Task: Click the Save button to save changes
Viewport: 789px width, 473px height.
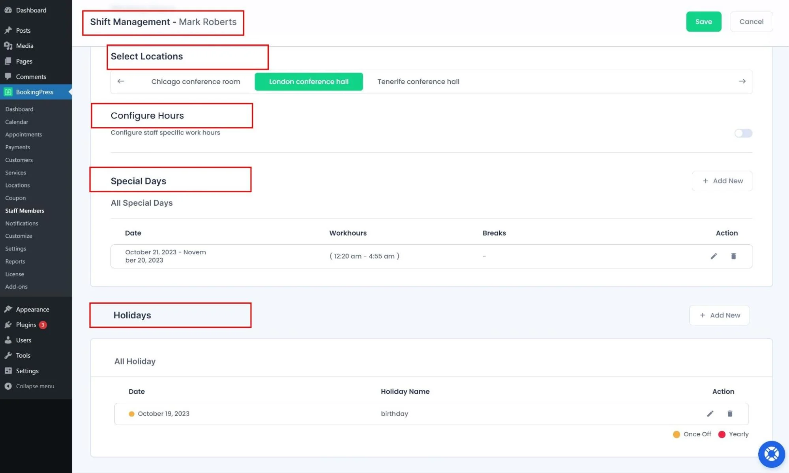Action: 703,21
